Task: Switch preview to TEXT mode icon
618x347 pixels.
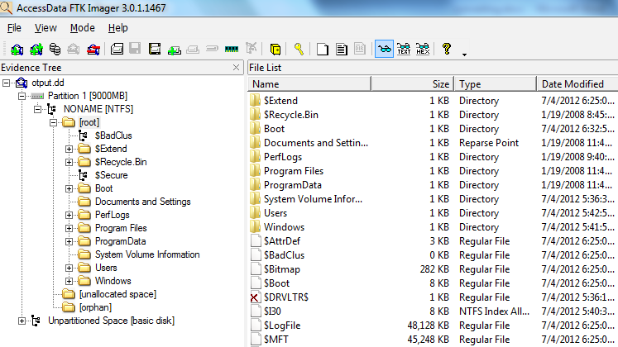Action: [x=404, y=50]
